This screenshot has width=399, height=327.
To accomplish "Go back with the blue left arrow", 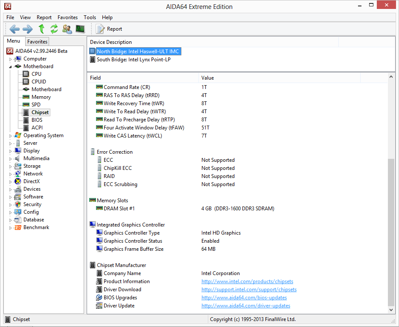I will [x=15, y=29].
